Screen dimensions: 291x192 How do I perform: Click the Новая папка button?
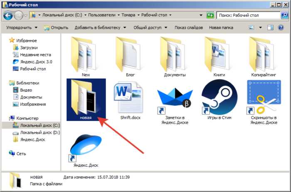tap(221, 28)
